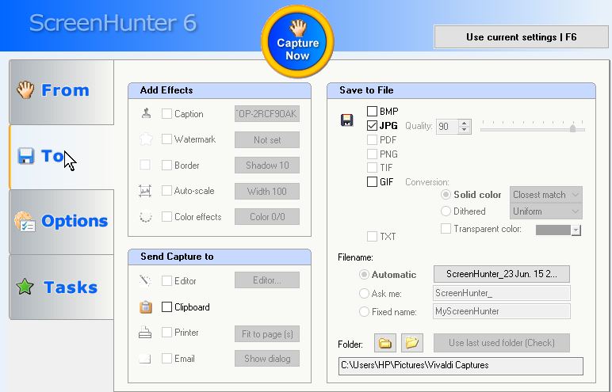
Task: Click the Editor pencil icon
Action: [x=145, y=281]
